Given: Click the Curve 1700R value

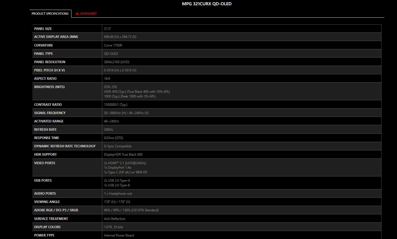Looking at the screenshot, I should tap(113, 45).
